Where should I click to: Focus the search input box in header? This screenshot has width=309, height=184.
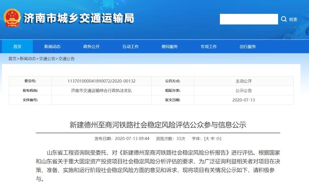249,19
